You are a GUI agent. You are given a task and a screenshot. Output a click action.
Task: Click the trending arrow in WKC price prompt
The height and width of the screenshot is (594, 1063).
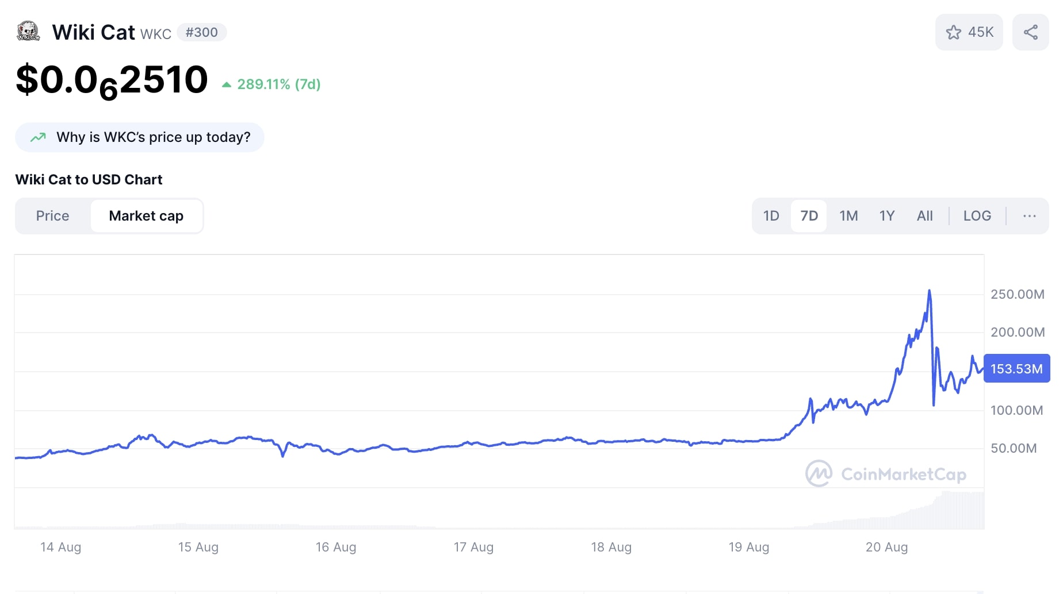click(38, 137)
